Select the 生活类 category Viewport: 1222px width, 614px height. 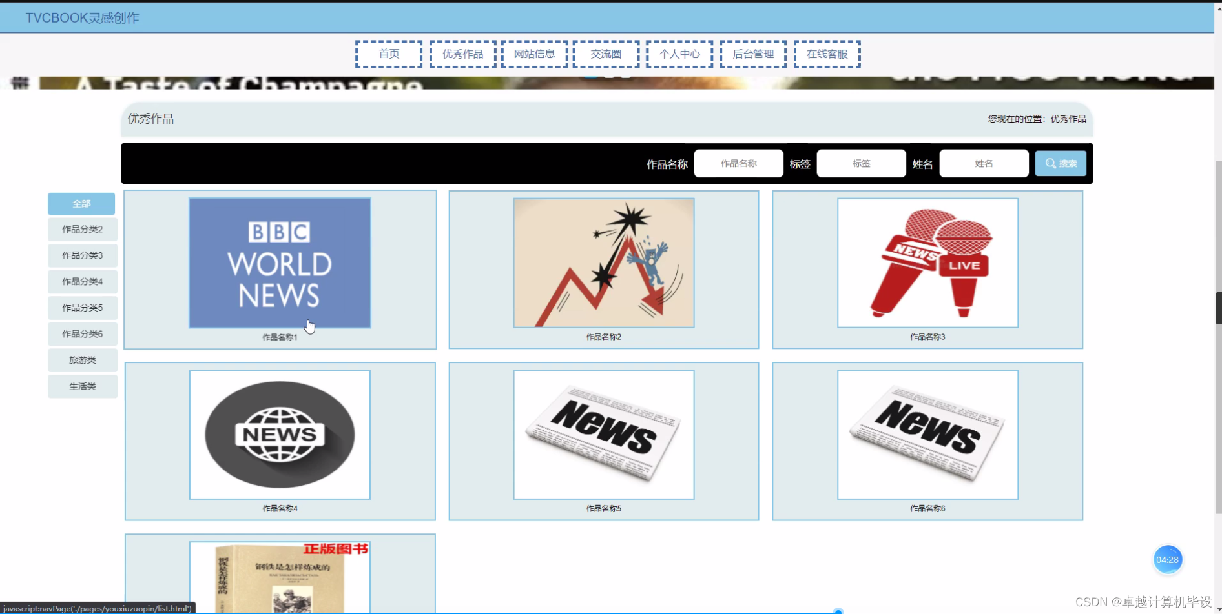coord(82,386)
